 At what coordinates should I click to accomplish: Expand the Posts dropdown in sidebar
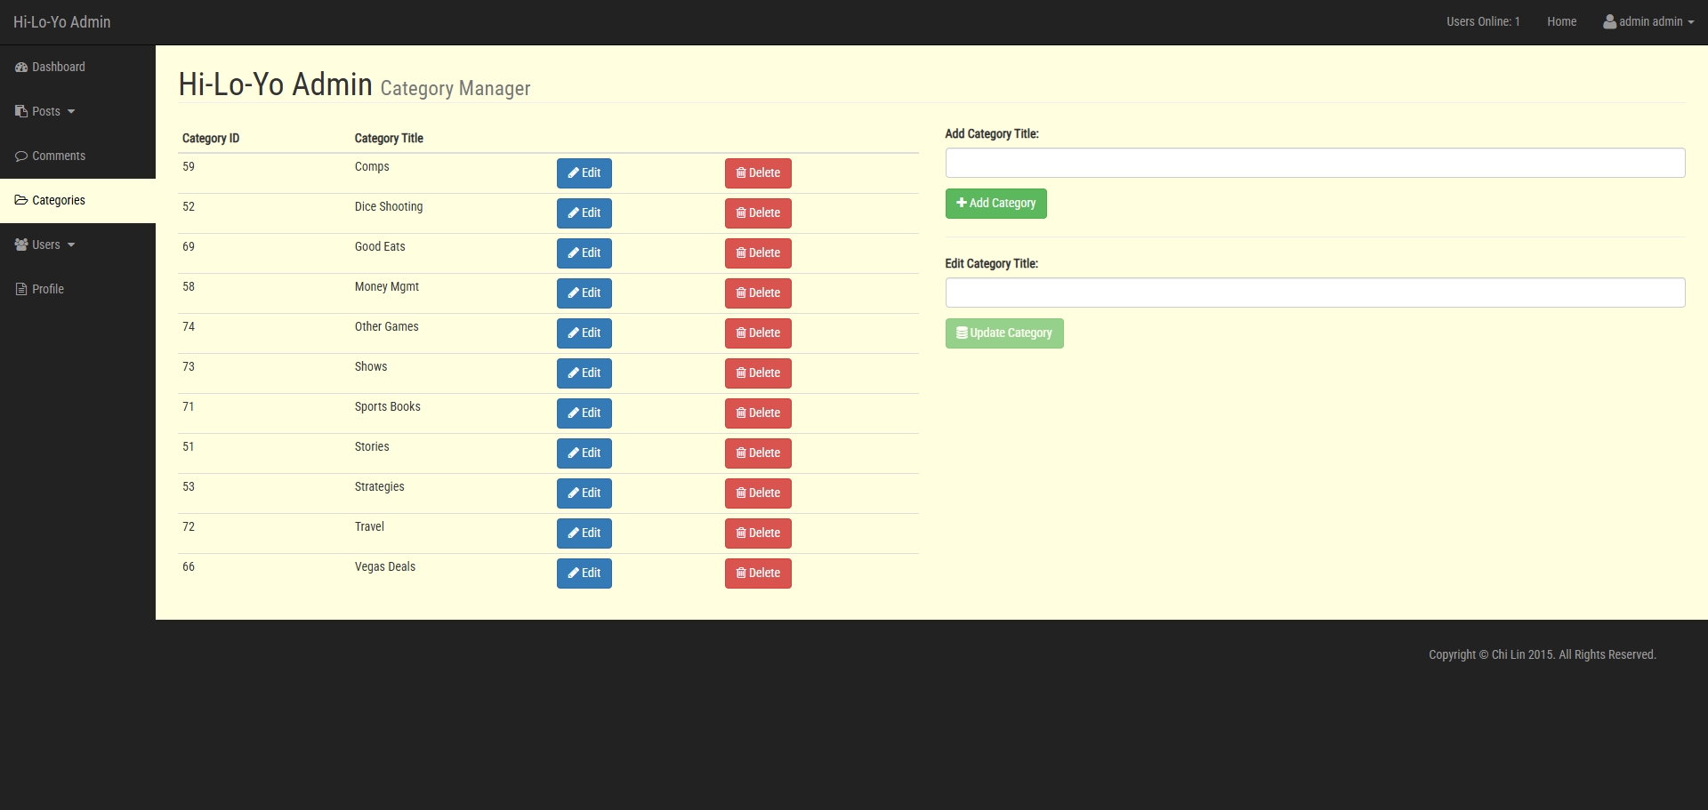click(45, 112)
